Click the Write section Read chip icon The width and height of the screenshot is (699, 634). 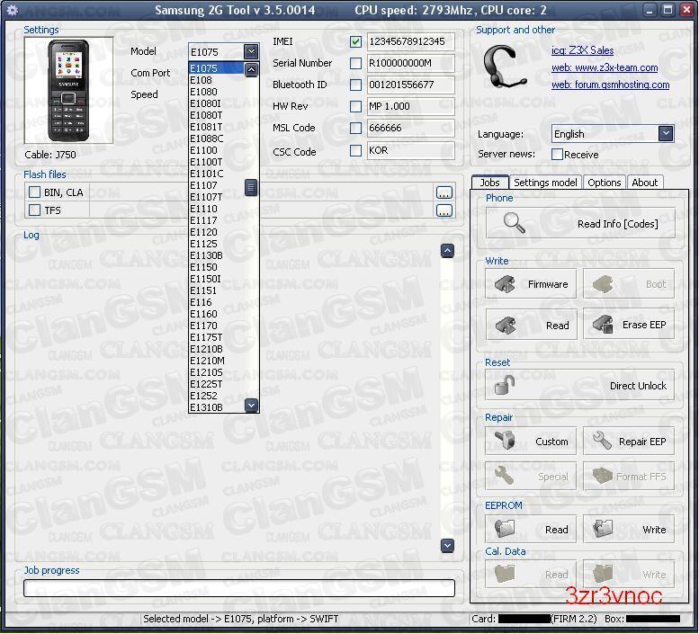(505, 325)
